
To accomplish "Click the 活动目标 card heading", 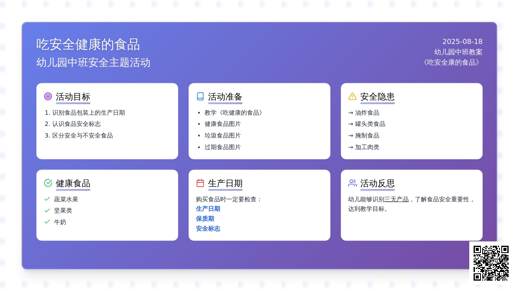I will (73, 97).
